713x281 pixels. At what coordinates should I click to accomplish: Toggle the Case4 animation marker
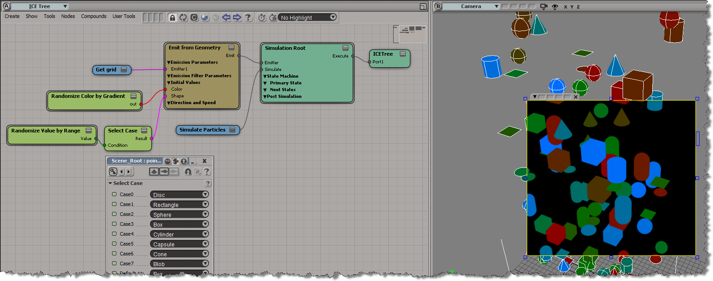[x=114, y=234]
